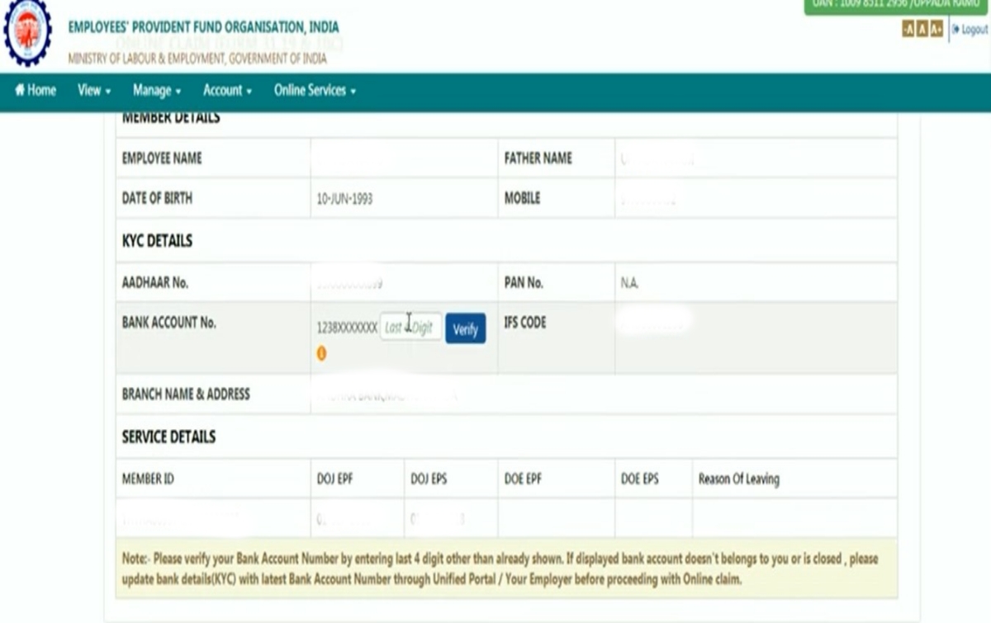
Task: Open the Manage dropdown menu
Action: tap(157, 91)
